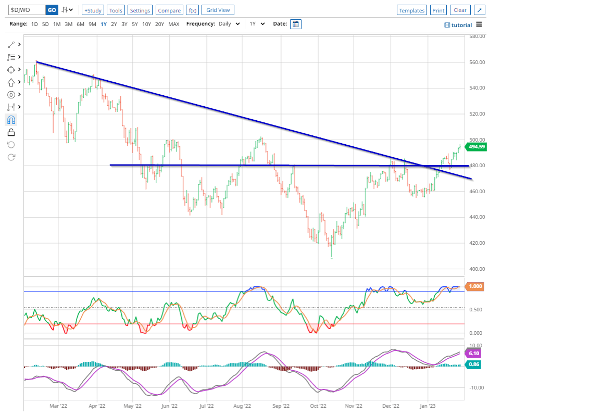Open the 1Y period dropdown
Screen dimensions: 602x416
tap(256, 23)
